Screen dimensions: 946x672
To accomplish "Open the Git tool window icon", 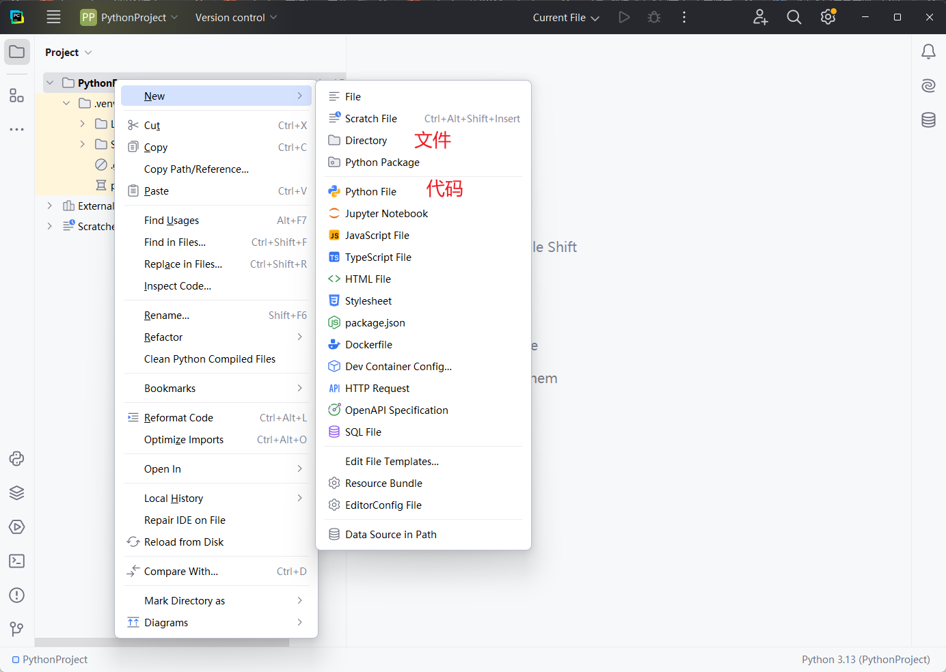I will 17,629.
